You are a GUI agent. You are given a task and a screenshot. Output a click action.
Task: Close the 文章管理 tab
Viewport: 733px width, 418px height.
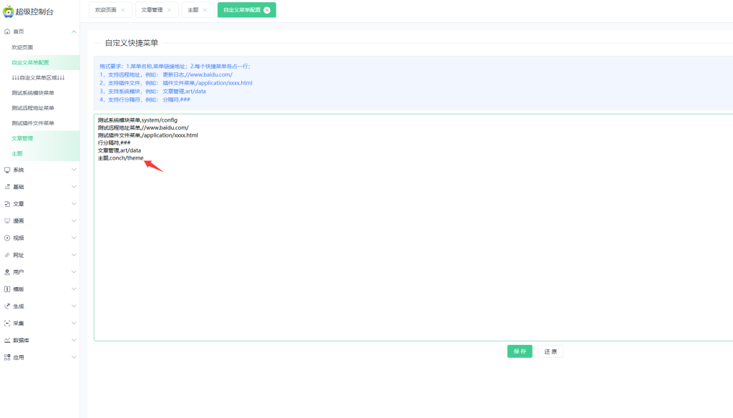click(x=168, y=10)
